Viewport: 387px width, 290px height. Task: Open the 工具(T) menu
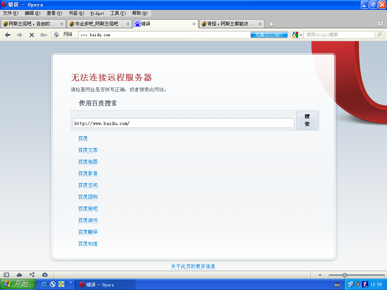pos(118,13)
